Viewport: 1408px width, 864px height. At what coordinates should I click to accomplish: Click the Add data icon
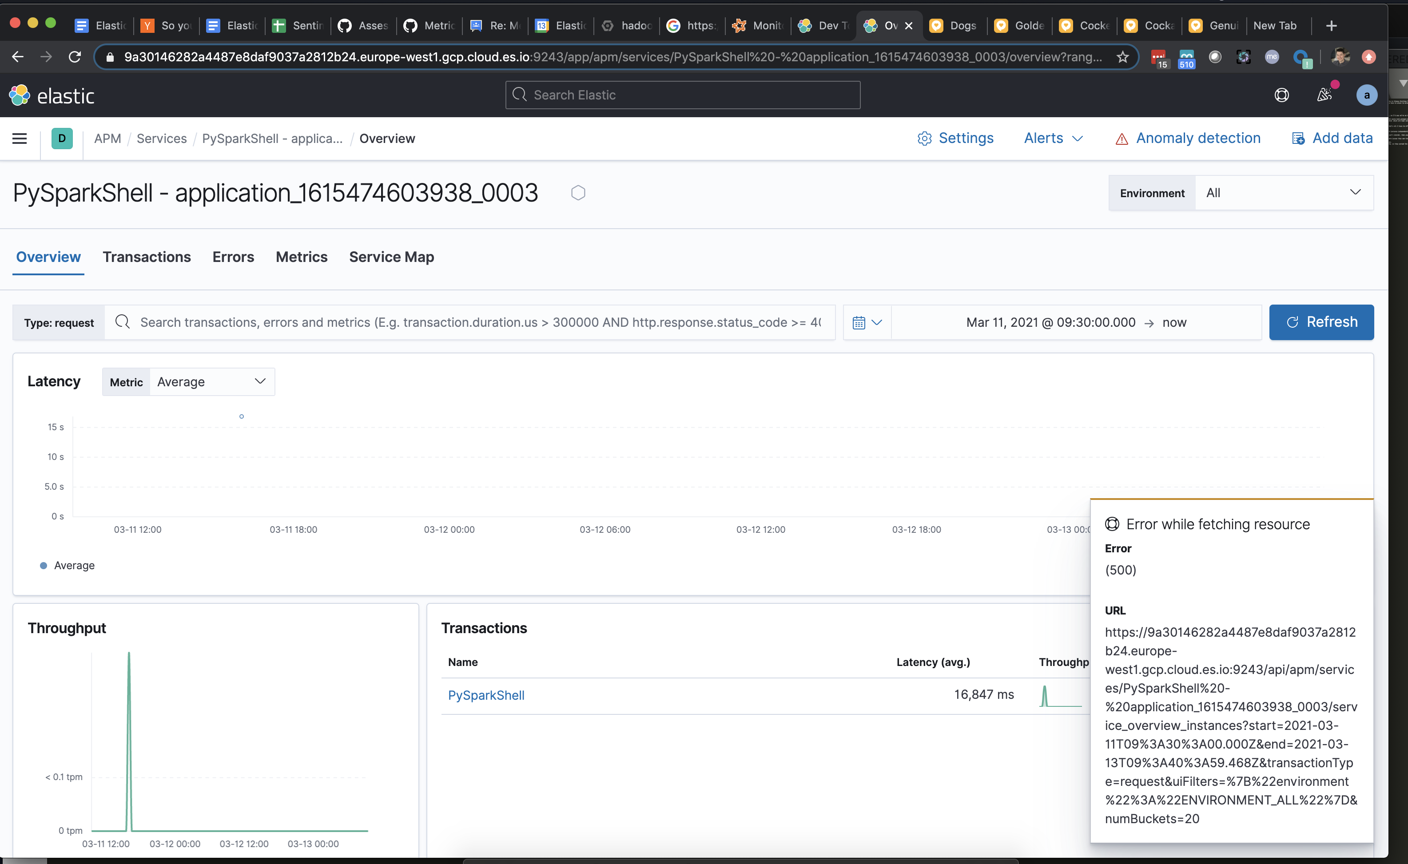click(x=1298, y=138)
